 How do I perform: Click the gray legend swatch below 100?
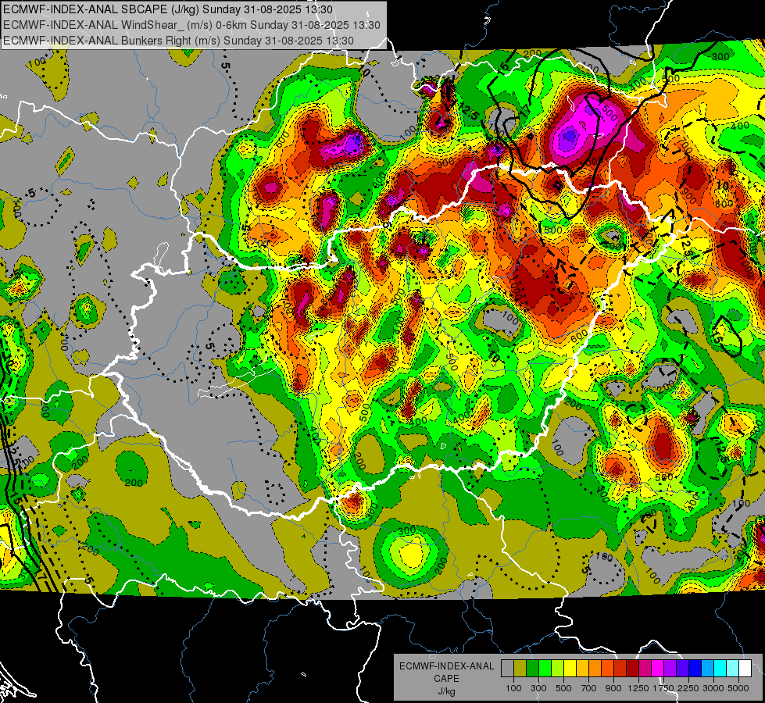(507, 669)
